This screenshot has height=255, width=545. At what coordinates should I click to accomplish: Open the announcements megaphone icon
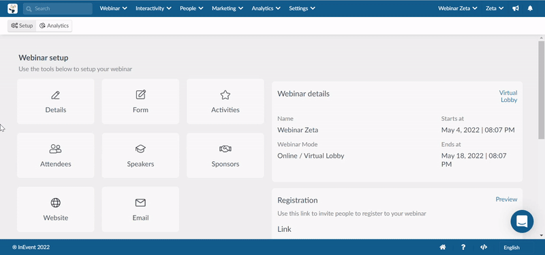[516, 8]
